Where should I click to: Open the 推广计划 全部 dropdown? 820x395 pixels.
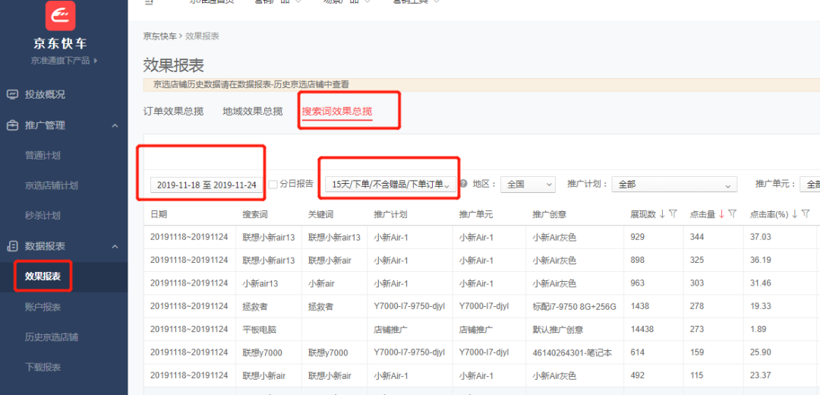674,184
